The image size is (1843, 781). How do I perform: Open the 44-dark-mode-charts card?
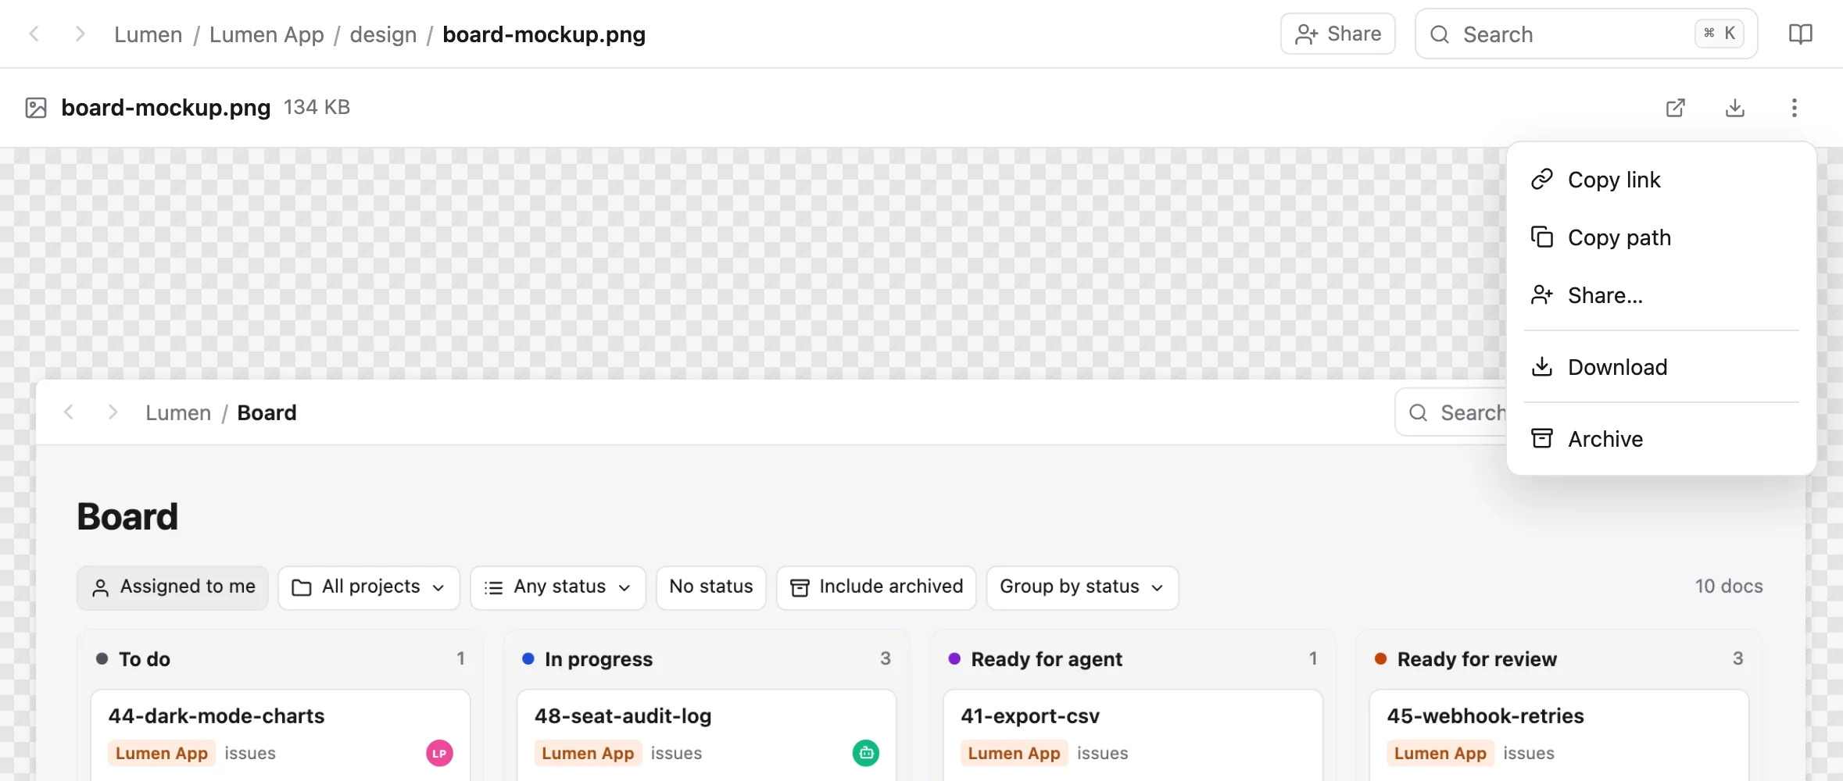pyautogui.click(x=281, y=734)
